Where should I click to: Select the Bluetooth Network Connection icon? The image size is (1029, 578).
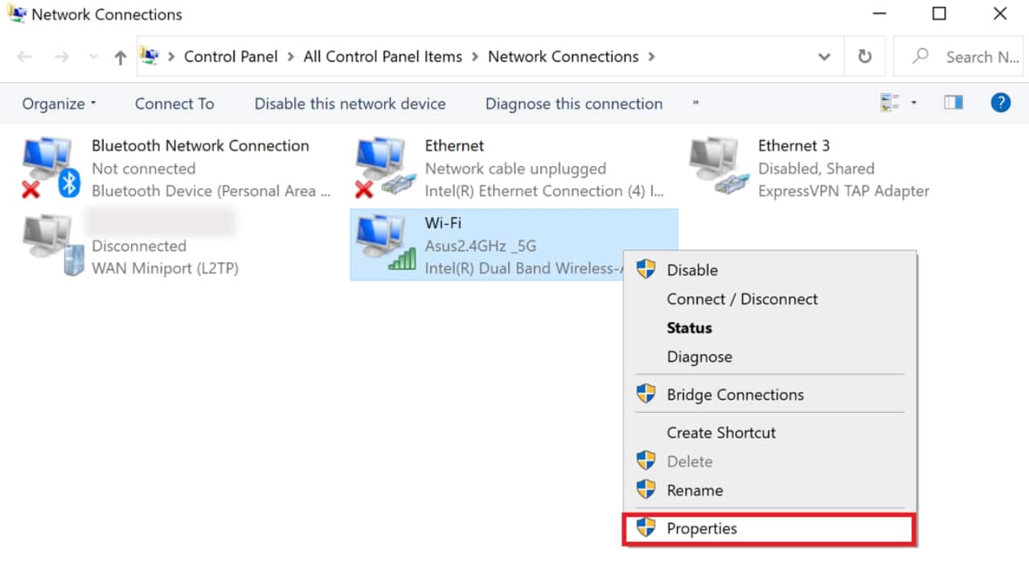[x=51, y=167]
